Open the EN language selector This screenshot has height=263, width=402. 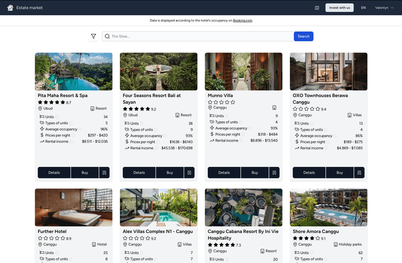363,8
